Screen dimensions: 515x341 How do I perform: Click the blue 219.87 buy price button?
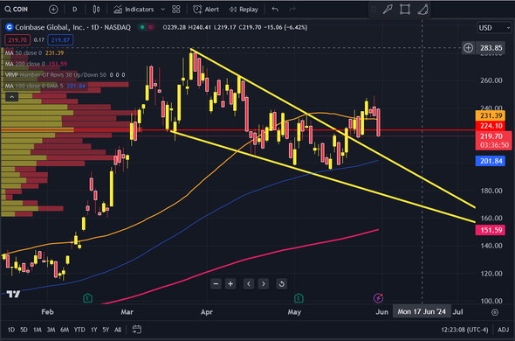click(x=60, y=40)
